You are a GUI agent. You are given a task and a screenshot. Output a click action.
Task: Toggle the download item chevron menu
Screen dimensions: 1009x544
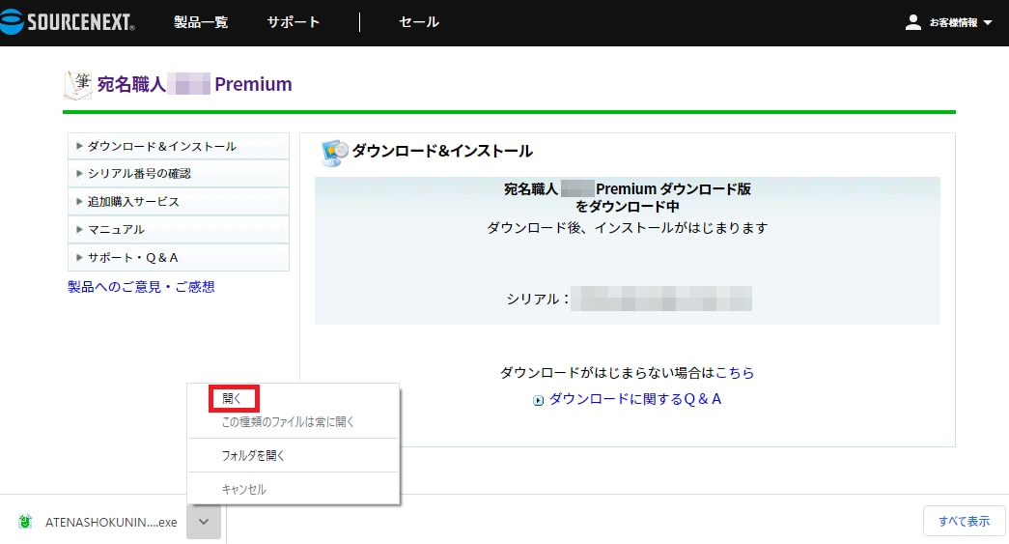pyautogui.click(x=204, y=522)
